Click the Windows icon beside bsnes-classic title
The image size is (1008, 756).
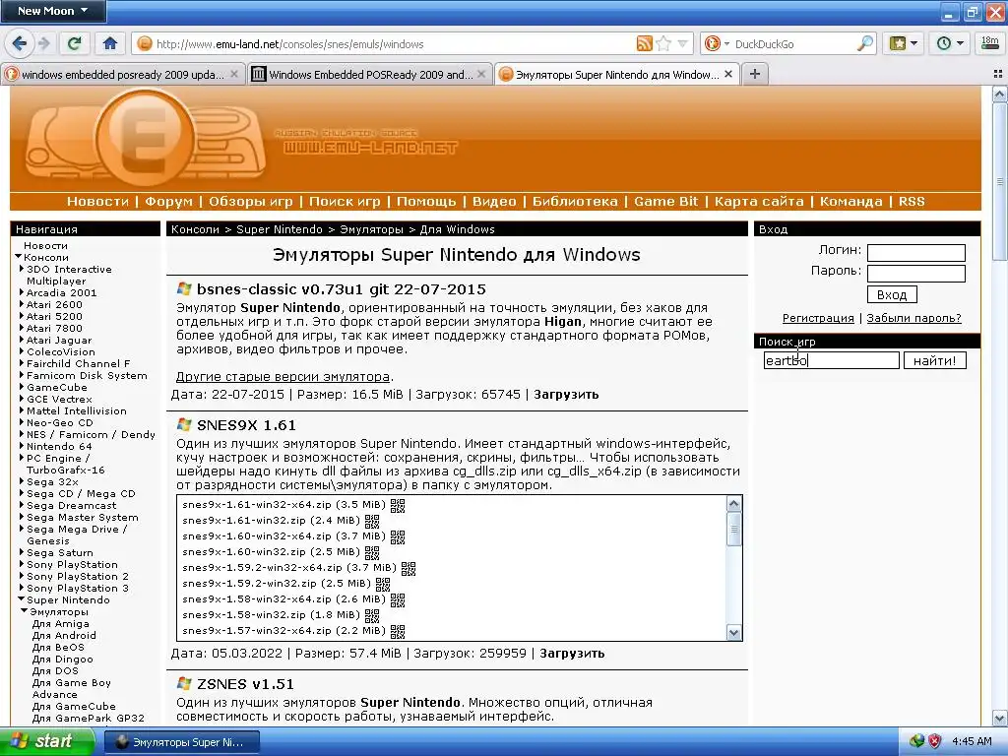point(184,288)
